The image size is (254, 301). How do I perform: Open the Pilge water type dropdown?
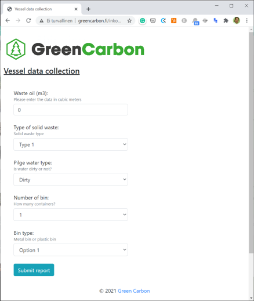coord(71,179)
